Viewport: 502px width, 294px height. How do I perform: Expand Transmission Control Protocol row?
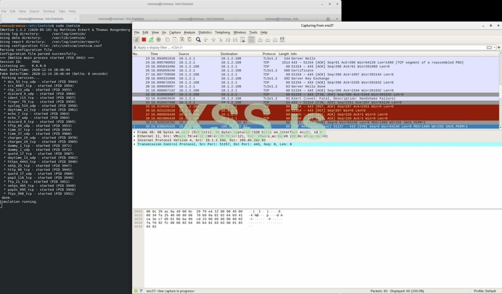pyautogui.click(x=134, y=144)
